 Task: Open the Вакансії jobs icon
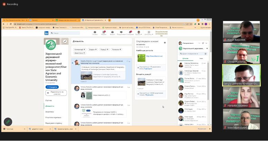[x=112, y=33]
